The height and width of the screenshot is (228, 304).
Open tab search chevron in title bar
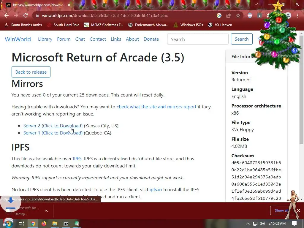point(256,4)
